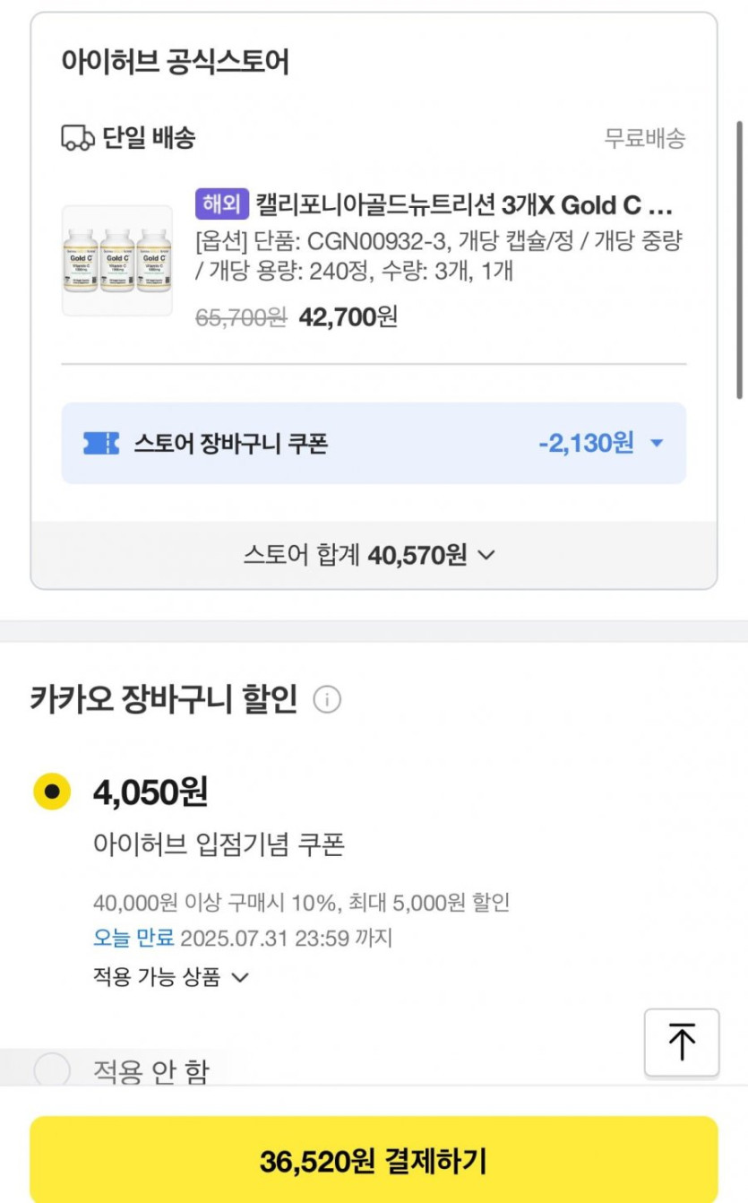Tap the 스토어 장바구니 쿠폰 label

(230, 443)
